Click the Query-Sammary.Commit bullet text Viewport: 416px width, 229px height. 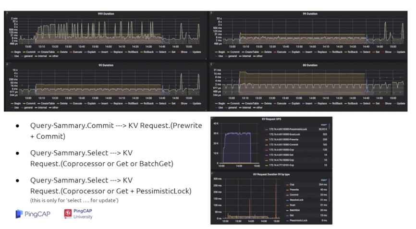point(116,131)
